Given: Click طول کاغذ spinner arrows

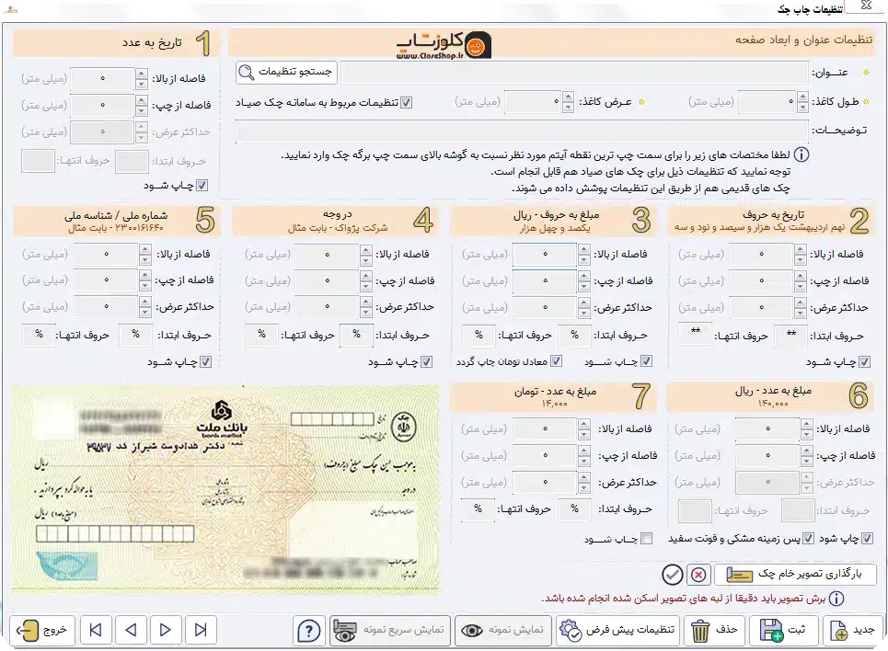Looking at the screenshot, I should tap(802, 102).
